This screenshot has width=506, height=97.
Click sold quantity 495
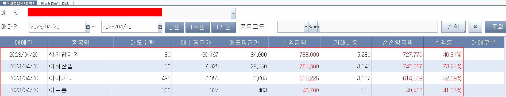click(x=166, y=78)
